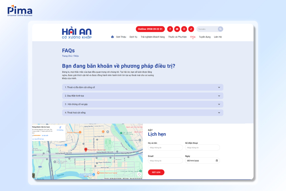This screenshot has height=191, width=286.
Task: Select the home icon in the navigation bar
Action: click(112, 37)
